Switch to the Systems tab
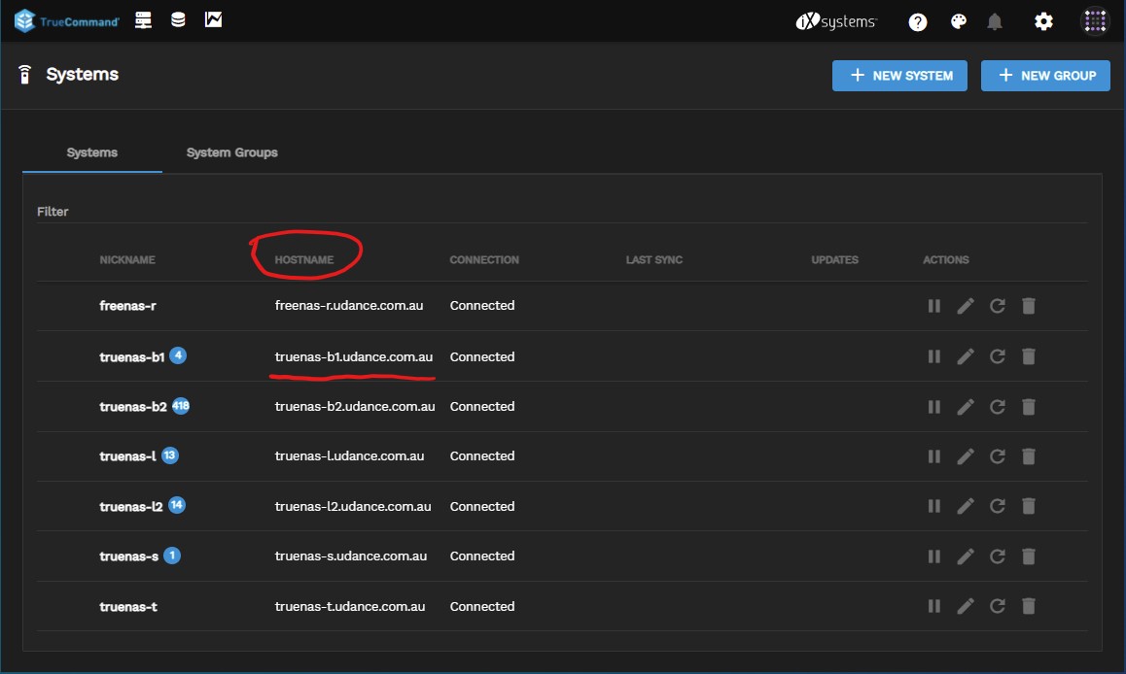Image resolution: width=1126 pixels, height=674 pixels. tap(92, 152)
